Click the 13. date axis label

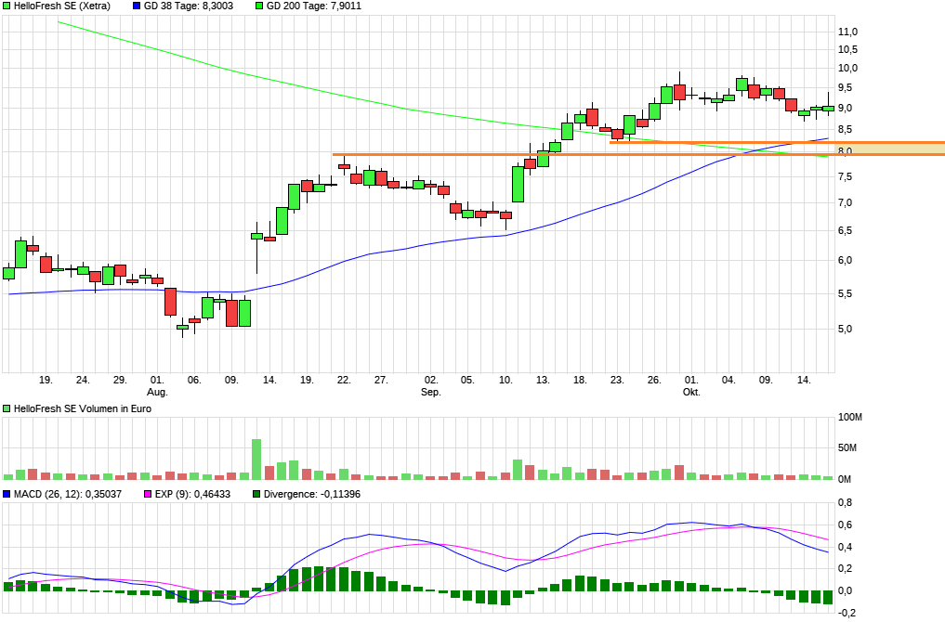(543, 381)
